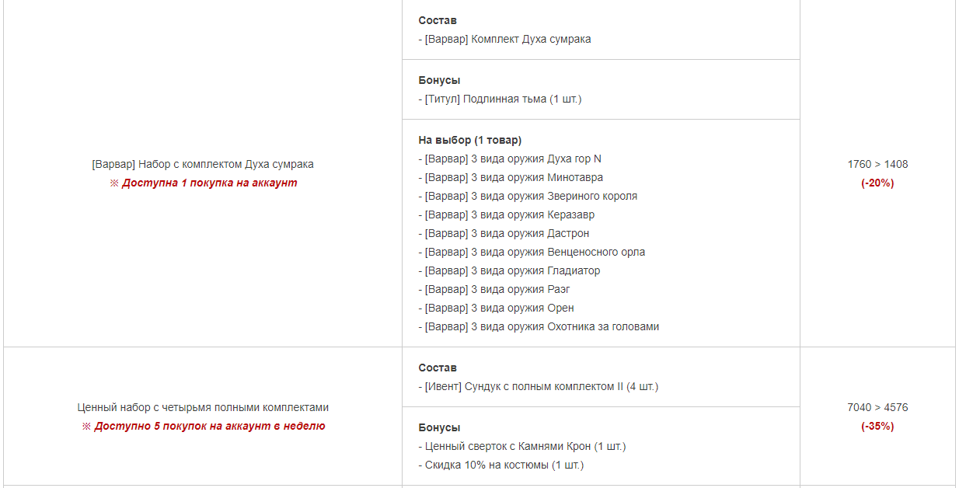
Task: Select the red note Доступна 1 покупка на аккаунт
Action: pos(203,183)
